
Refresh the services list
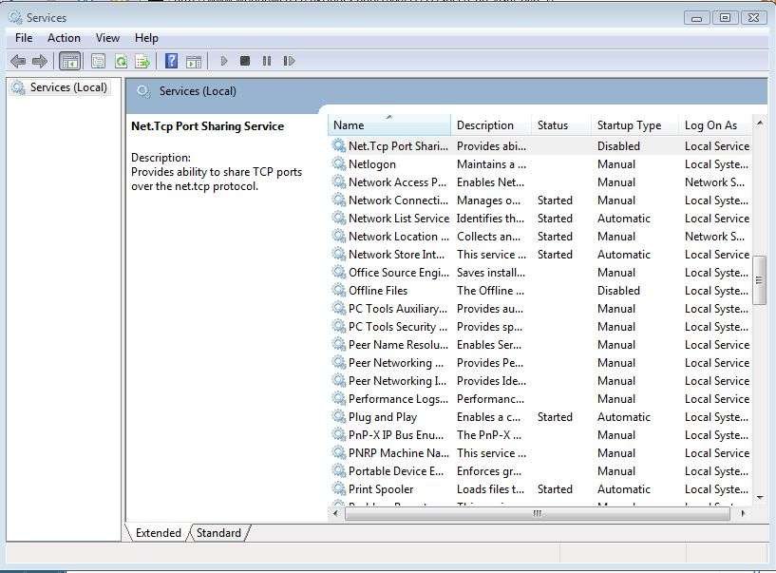pos(122,60)
